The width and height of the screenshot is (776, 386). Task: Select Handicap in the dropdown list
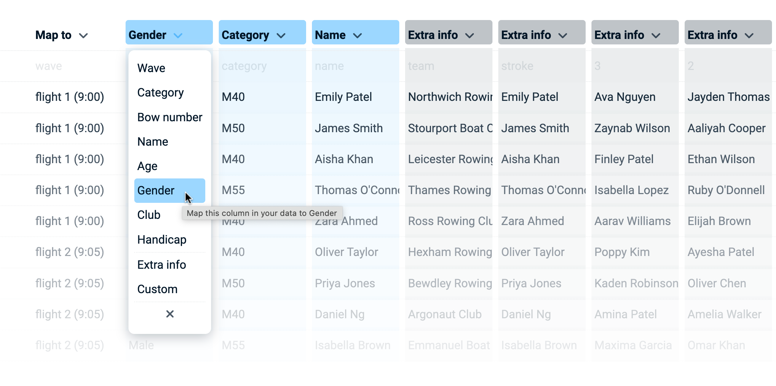point(162,240)
